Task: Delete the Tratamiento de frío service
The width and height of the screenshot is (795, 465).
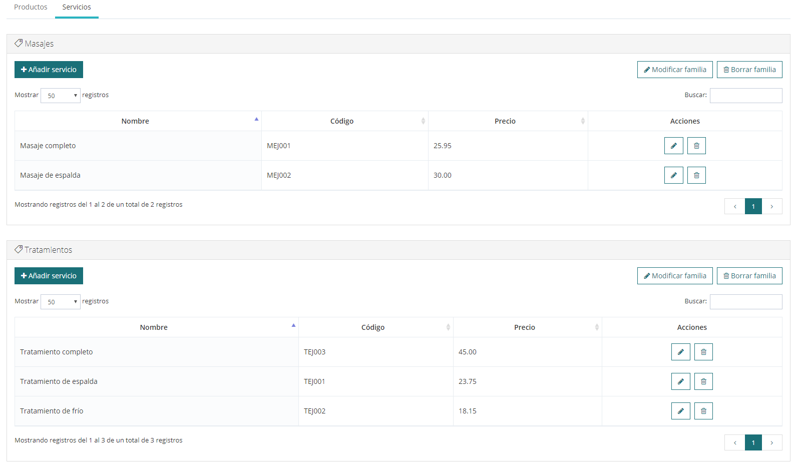Action: tap(703, 411)
